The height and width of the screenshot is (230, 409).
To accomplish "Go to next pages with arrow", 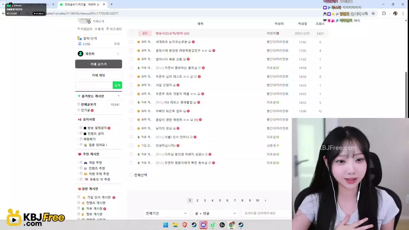I will 265,200.
